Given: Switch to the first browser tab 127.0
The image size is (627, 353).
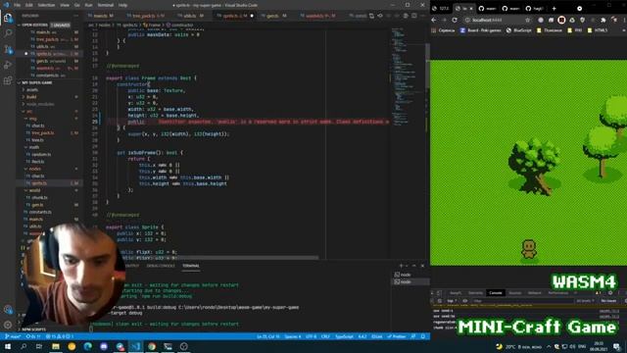Looking at the screenshot, I should click(441, 8).
